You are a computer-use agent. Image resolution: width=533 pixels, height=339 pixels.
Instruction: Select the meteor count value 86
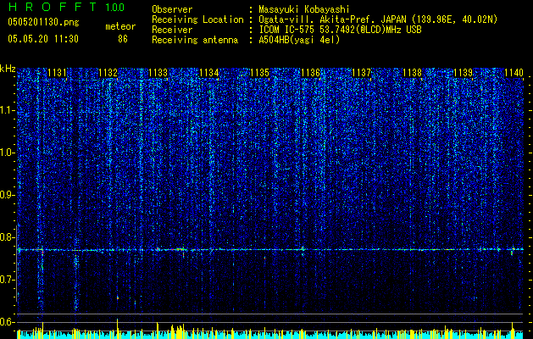click(x=123, y=39)
